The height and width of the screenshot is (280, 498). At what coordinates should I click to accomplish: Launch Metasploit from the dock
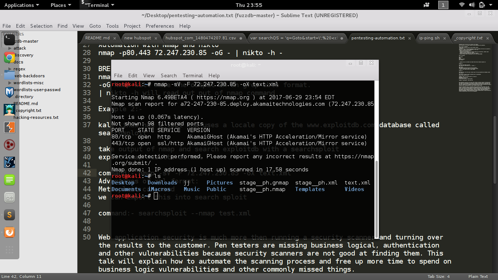click(x=9, y=92)
